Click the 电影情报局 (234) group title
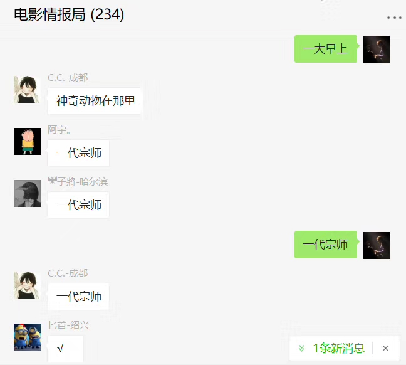The height and width of the screenshot is (365, 406). click(69, 14)
